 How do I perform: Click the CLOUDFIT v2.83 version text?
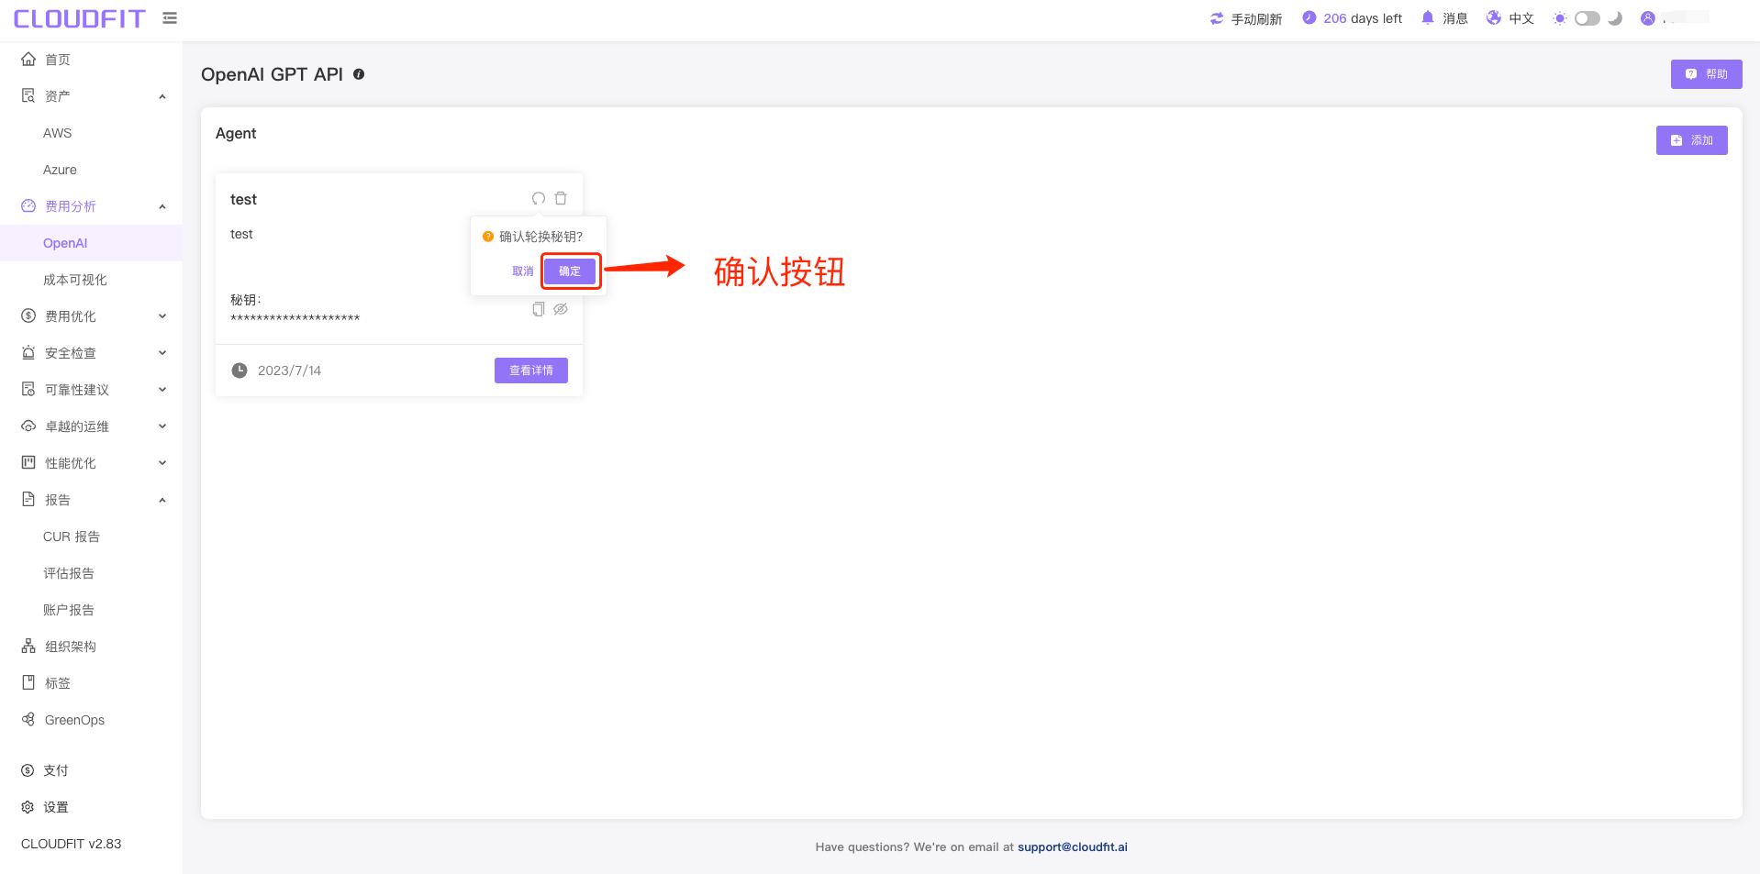(x=71, y=844)
